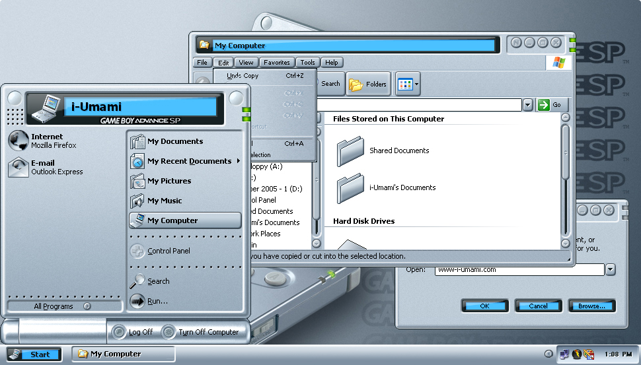Open the Tools menu
The image size is (641, 365).
coord(307,63)
